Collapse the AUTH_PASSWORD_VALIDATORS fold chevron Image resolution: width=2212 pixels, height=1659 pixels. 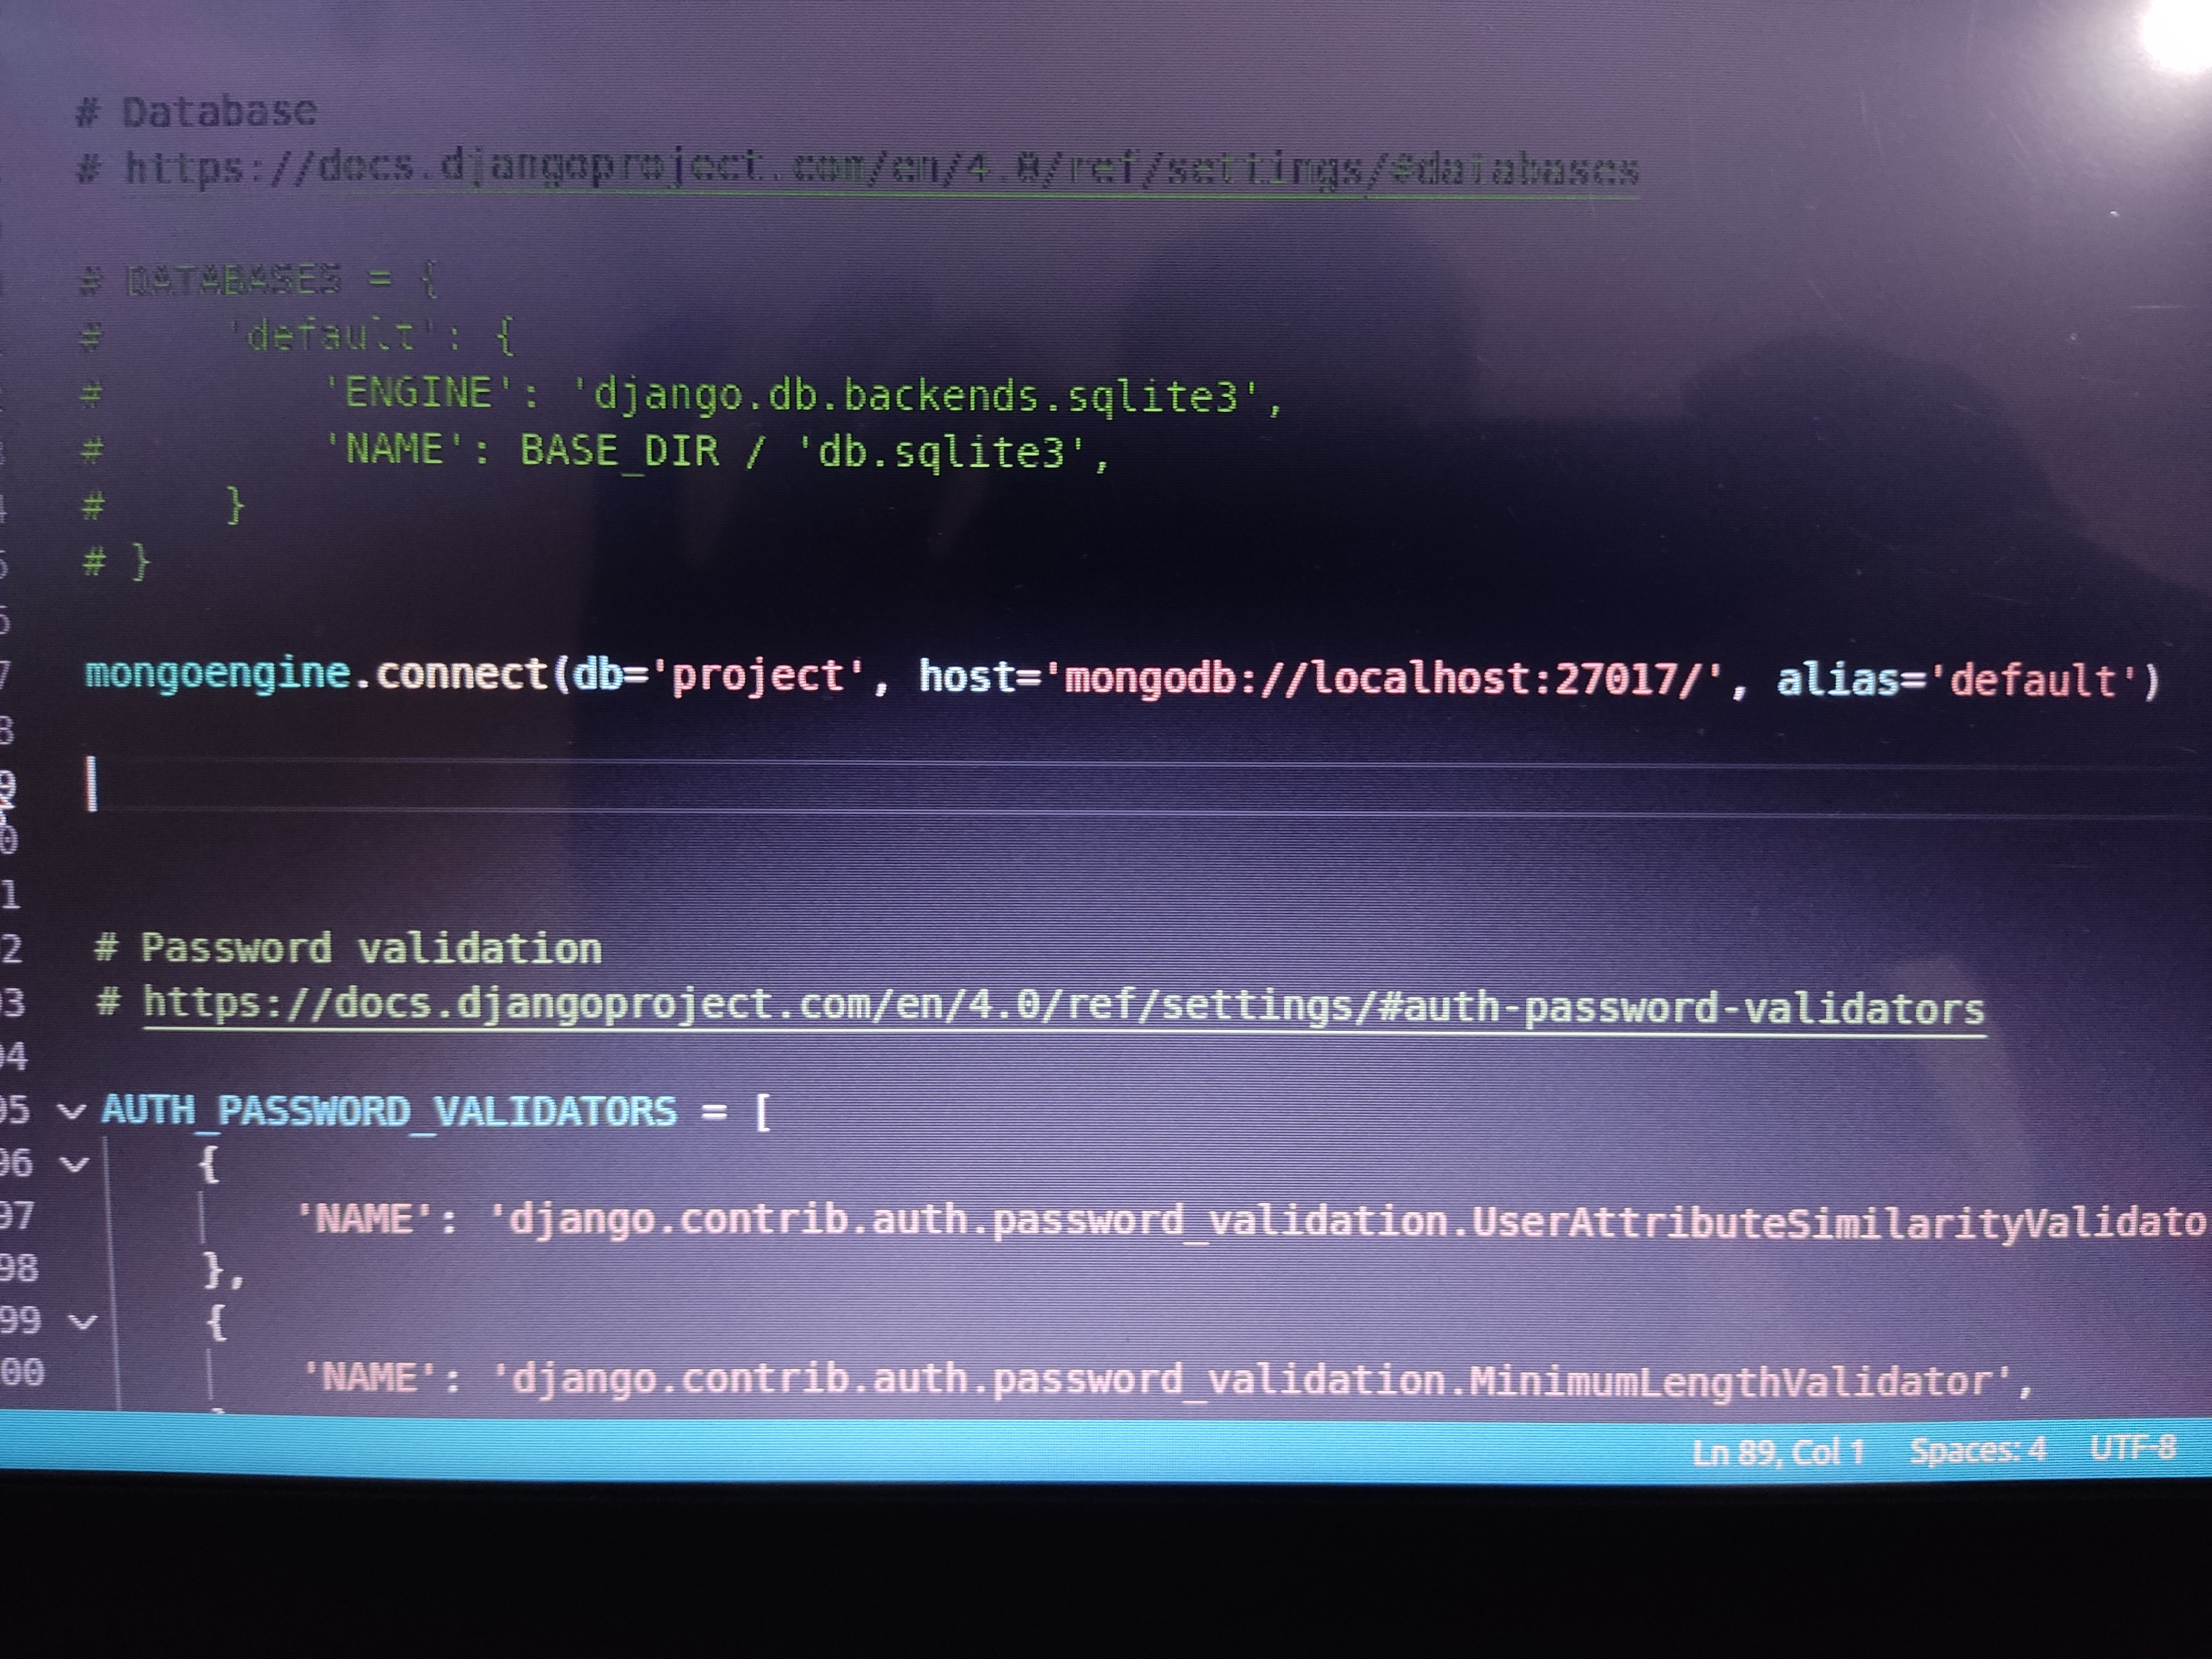(x=71, y=1112)
